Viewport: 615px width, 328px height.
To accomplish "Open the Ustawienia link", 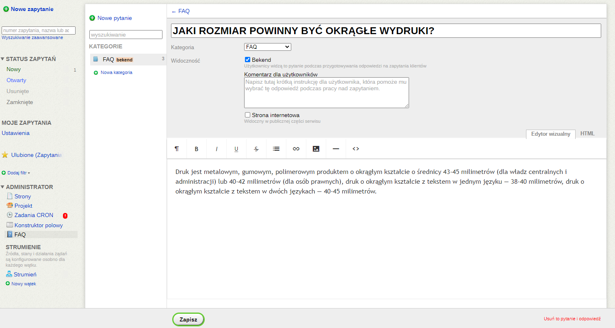I will coord(15,133).
